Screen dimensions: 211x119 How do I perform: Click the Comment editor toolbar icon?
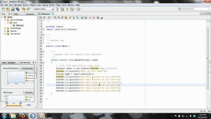[98, 18]
